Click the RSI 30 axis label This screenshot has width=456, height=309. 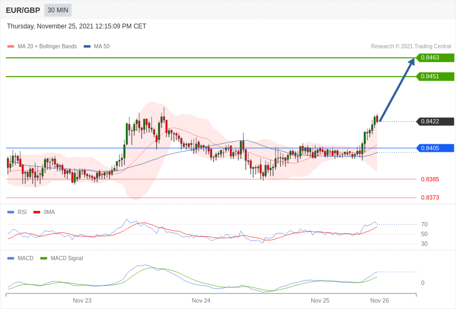[x=424, y=244]
